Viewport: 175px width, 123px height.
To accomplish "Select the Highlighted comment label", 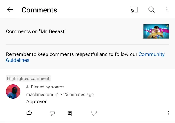I will click(28, 78).
